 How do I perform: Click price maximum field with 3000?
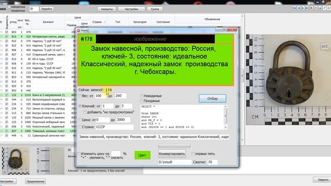click(x=123, y=120)
